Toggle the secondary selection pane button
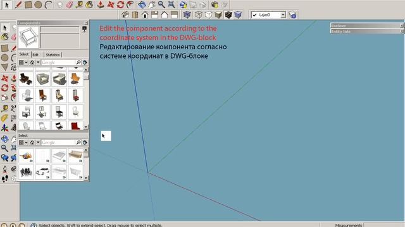 84,29
